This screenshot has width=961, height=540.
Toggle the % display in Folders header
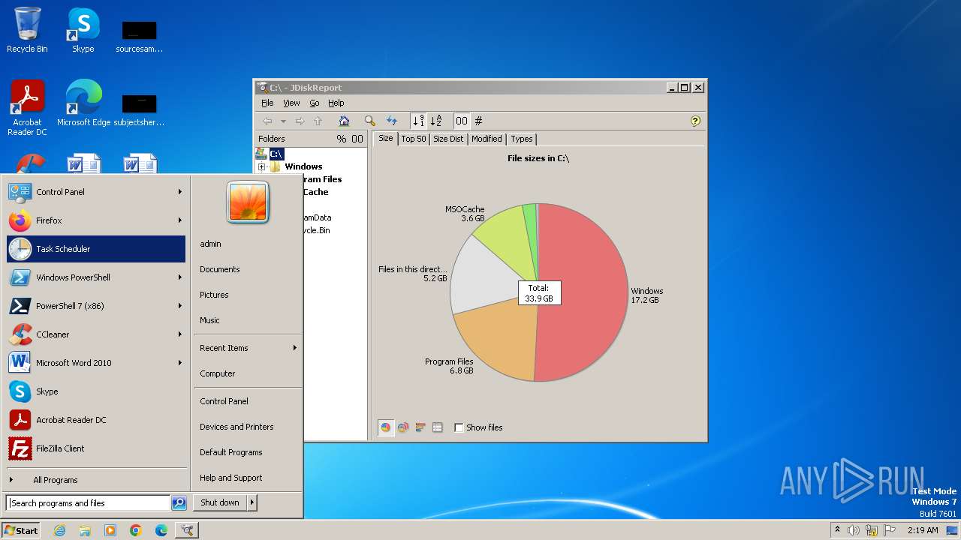[342, 139]
